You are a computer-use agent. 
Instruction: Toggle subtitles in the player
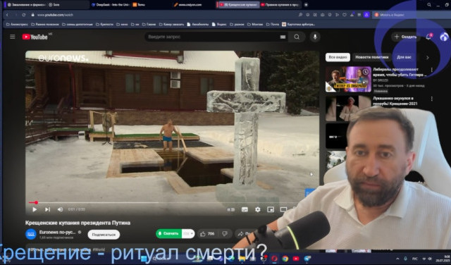coord(245,209)
